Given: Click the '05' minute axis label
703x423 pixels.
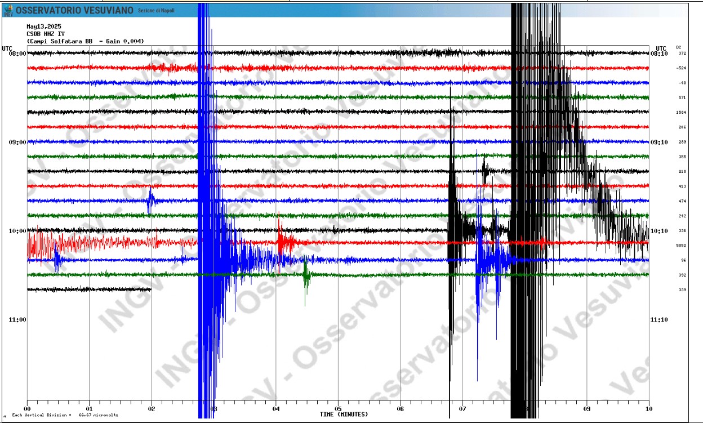Looking at the screenshot, I should (338, 409).
